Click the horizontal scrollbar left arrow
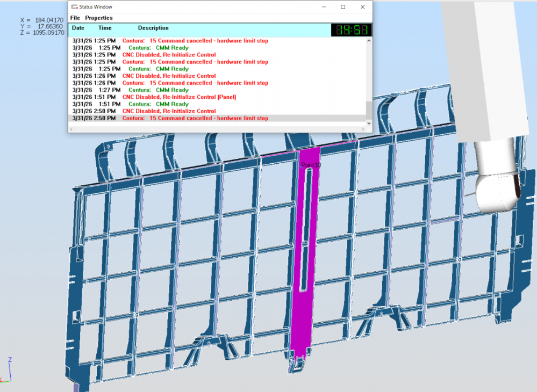The image size is (537, 392). coord(71,129)
